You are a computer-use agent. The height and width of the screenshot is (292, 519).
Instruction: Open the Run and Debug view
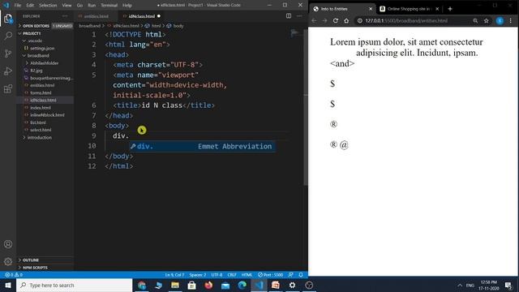[x=8, y=71]
